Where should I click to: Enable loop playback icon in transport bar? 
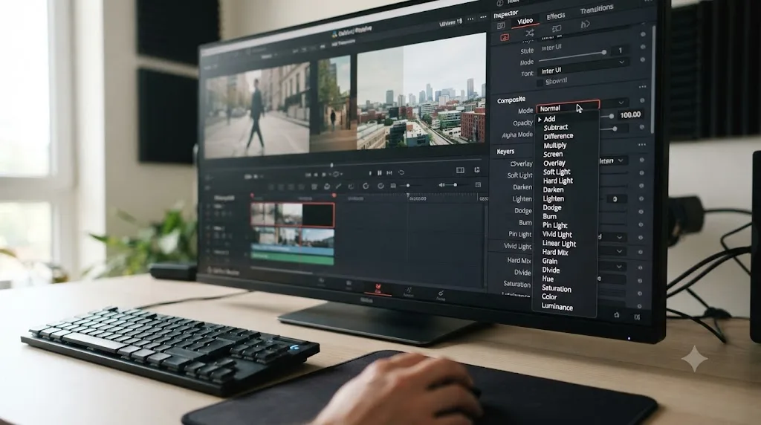pos(401,172)
